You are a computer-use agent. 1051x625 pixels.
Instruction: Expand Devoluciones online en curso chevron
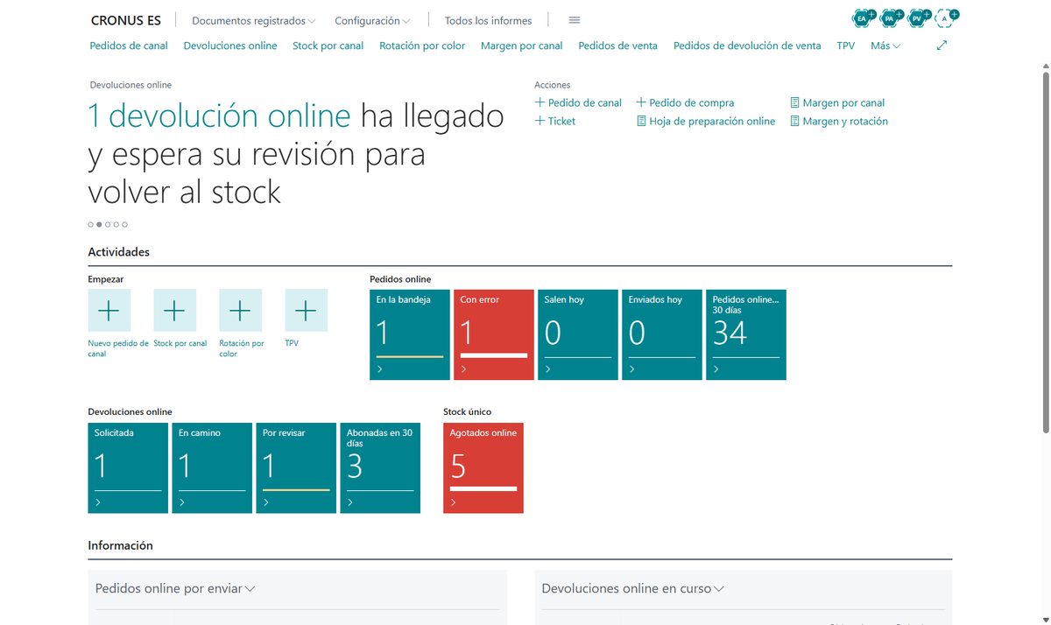(719, 589)
